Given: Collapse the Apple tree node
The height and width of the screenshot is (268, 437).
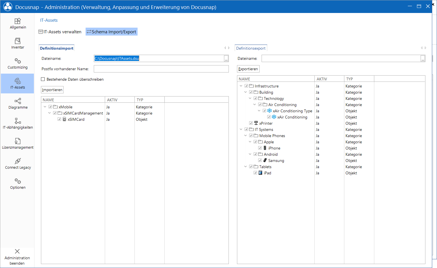Looking at the screenshot, I should pos(250,142).
